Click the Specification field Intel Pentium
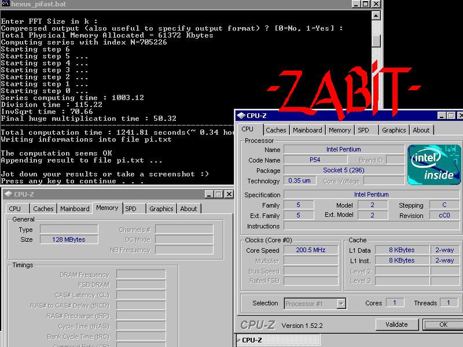Image resolution: width=463 pixels, height=347 pixels. tap(372, 194)
